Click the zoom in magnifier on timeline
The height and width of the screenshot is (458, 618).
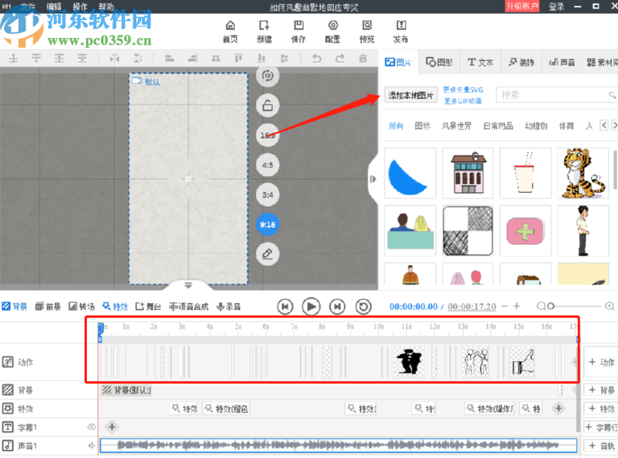[609, 306]
